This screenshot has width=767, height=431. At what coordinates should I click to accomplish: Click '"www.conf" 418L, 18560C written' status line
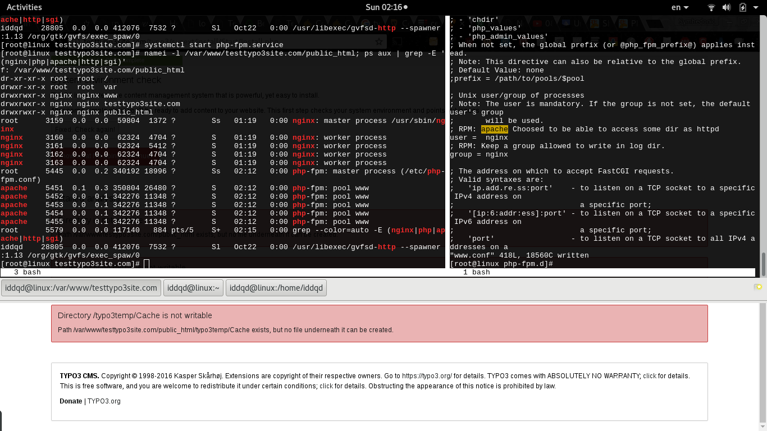(519, 255)
